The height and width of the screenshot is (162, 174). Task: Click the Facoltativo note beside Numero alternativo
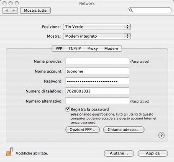click(140, 101)
